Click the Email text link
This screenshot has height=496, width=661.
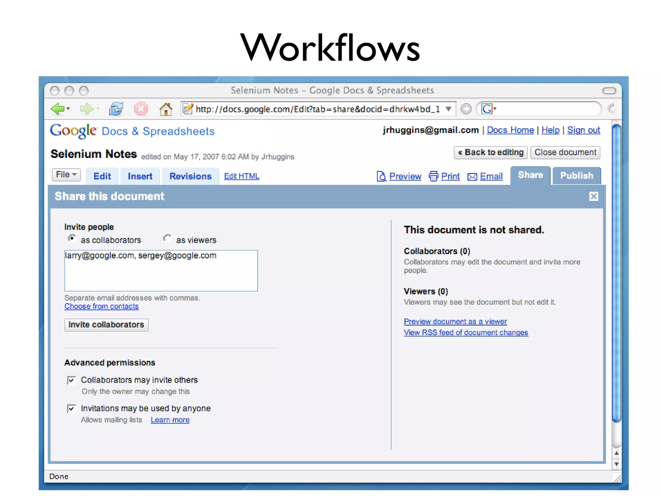pos(491,176)
